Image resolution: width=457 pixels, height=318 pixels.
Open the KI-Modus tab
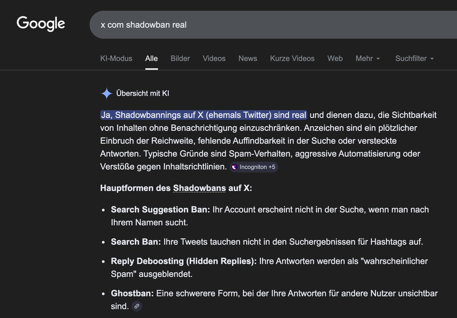pyautogui.click(x=116, y=58)
